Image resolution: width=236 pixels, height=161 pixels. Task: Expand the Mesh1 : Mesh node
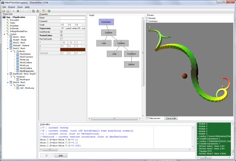pyautogui.click(x=8, y=37)
